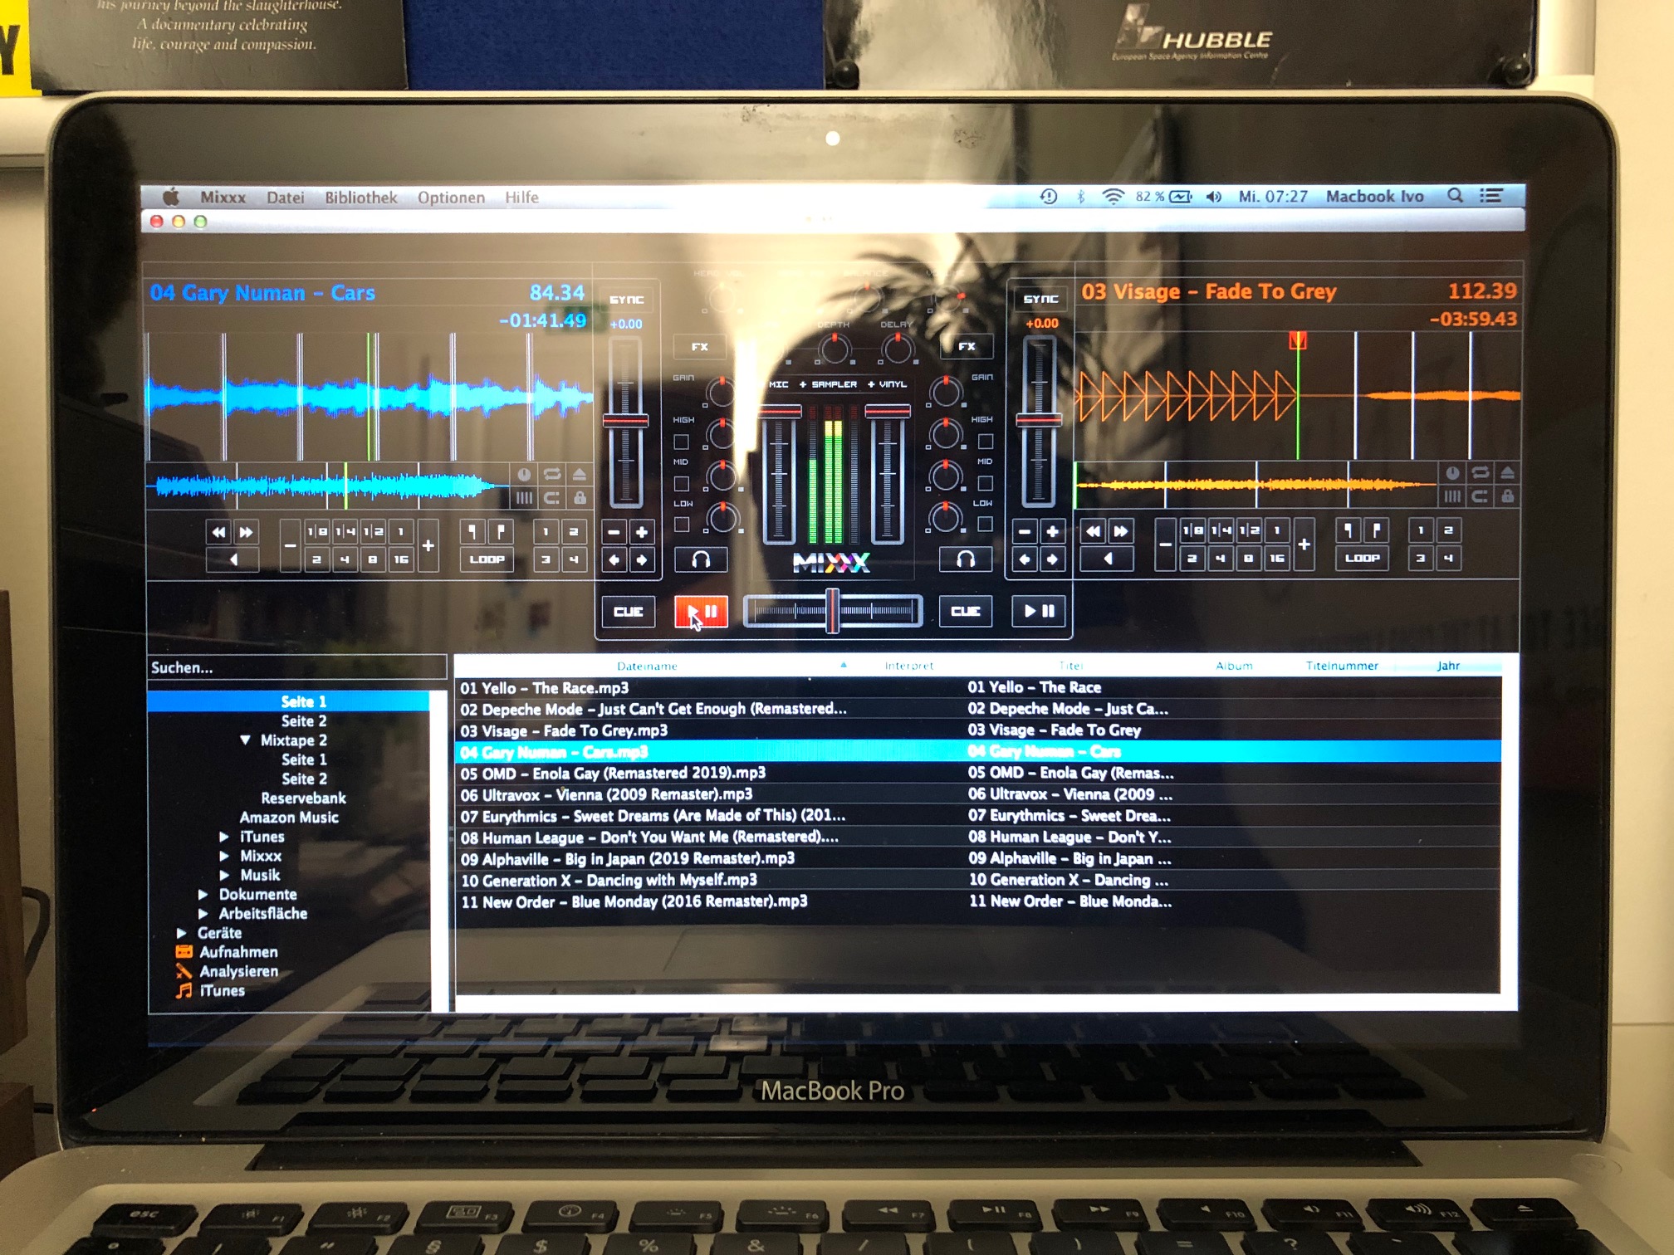The height and width of the screenshot is (1255, 1674).
Task: Enable SYNC on the right deck
Action: [1040, 299]
